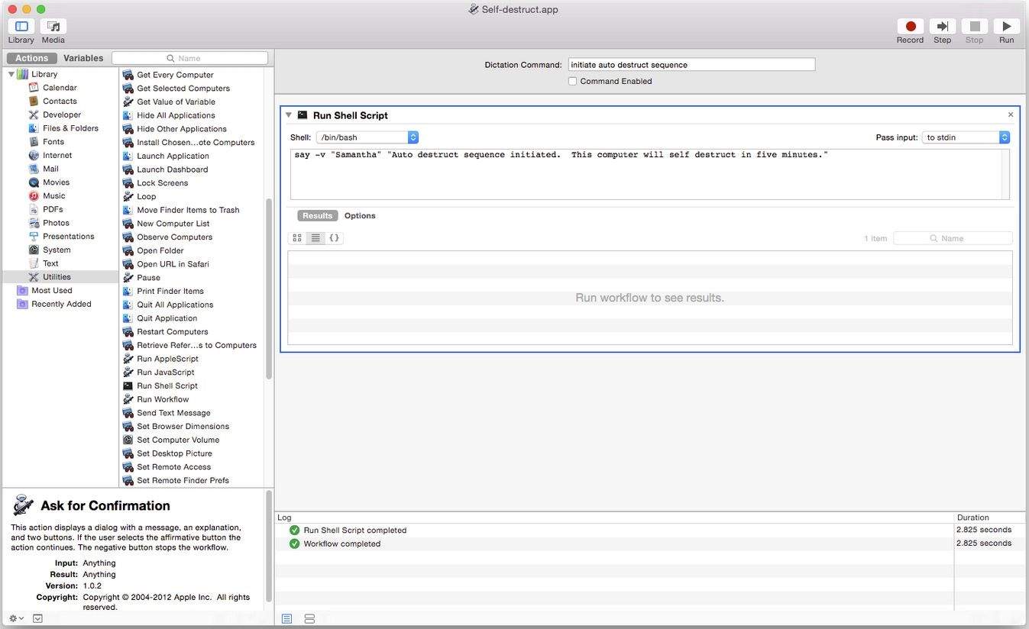The image size is (1029, 629).
Task: Select the Utilities library category
Action: coord(57,276)
